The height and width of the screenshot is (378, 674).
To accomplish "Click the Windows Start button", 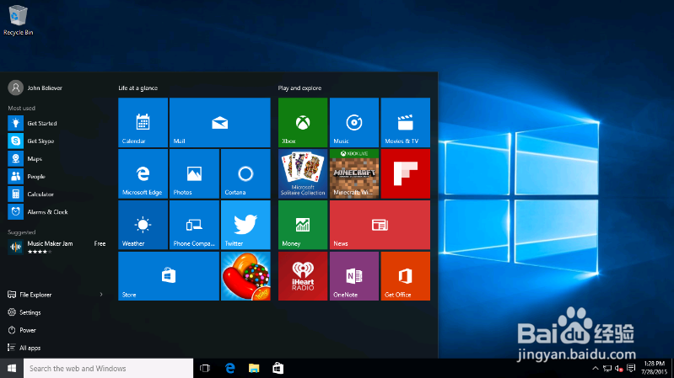I will click(12, 368).
